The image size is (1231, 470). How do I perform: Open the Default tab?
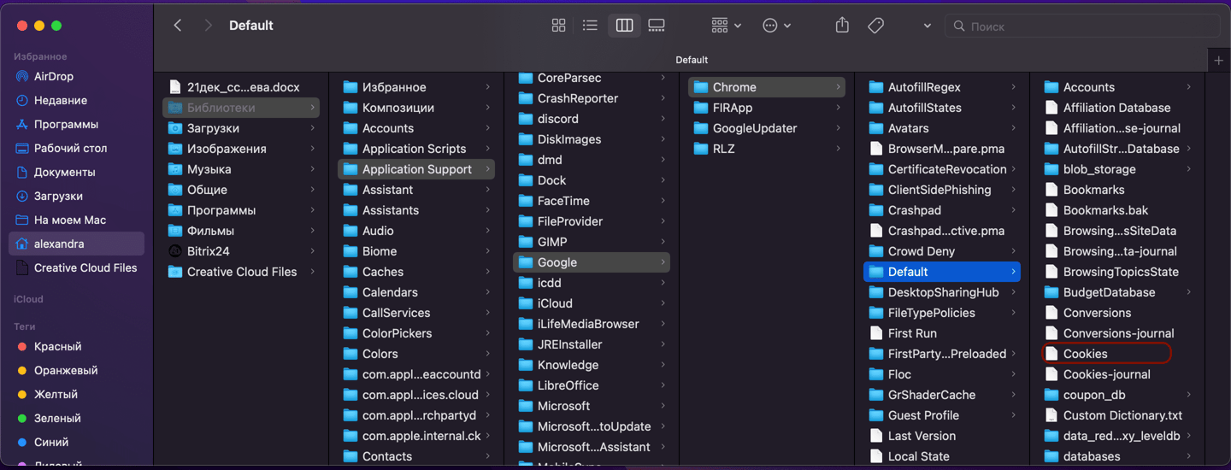(x=692, y=60)
